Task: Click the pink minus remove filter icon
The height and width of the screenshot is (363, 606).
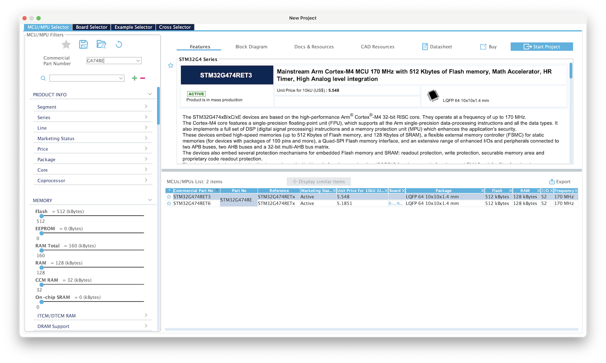Action: click(142, 78)
